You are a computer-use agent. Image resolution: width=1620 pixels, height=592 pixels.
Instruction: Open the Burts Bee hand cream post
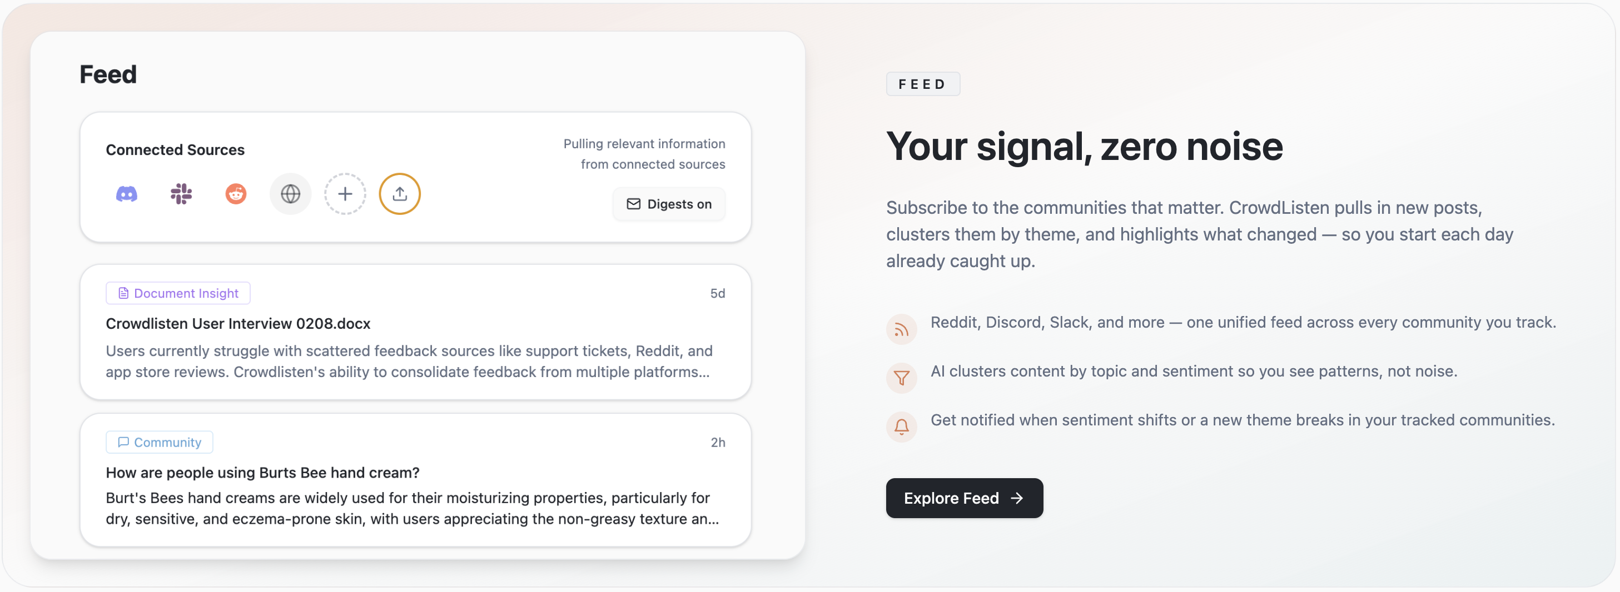(262, 473)
